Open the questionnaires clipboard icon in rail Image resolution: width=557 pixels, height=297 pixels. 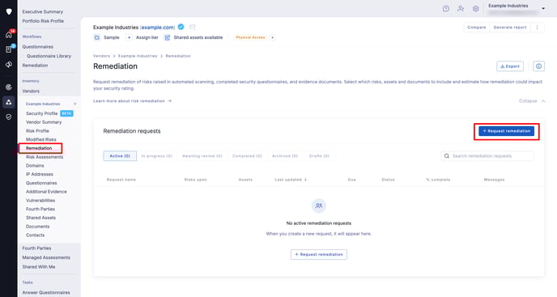9,49
